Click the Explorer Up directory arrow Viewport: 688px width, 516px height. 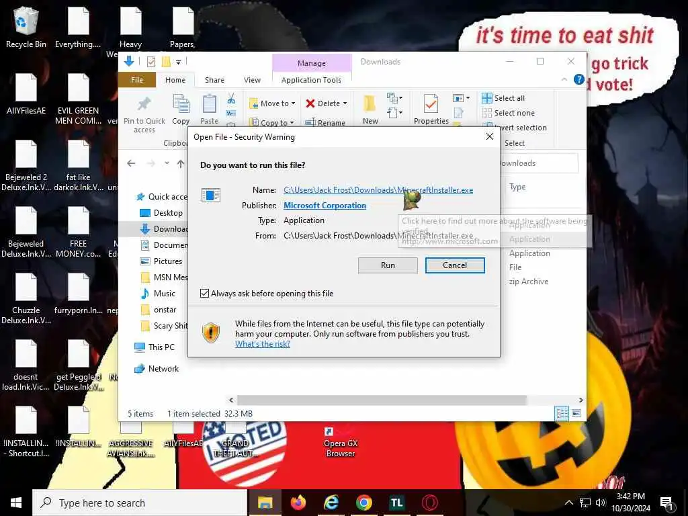coord(180,163)
